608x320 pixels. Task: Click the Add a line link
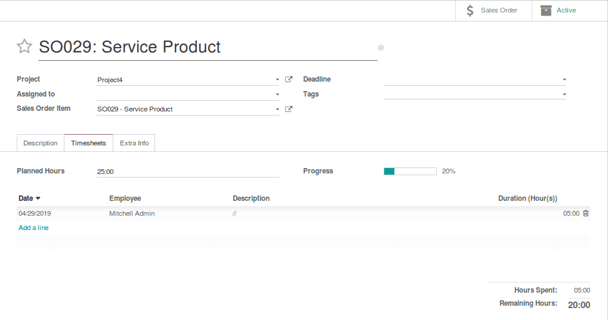[33, 228]
